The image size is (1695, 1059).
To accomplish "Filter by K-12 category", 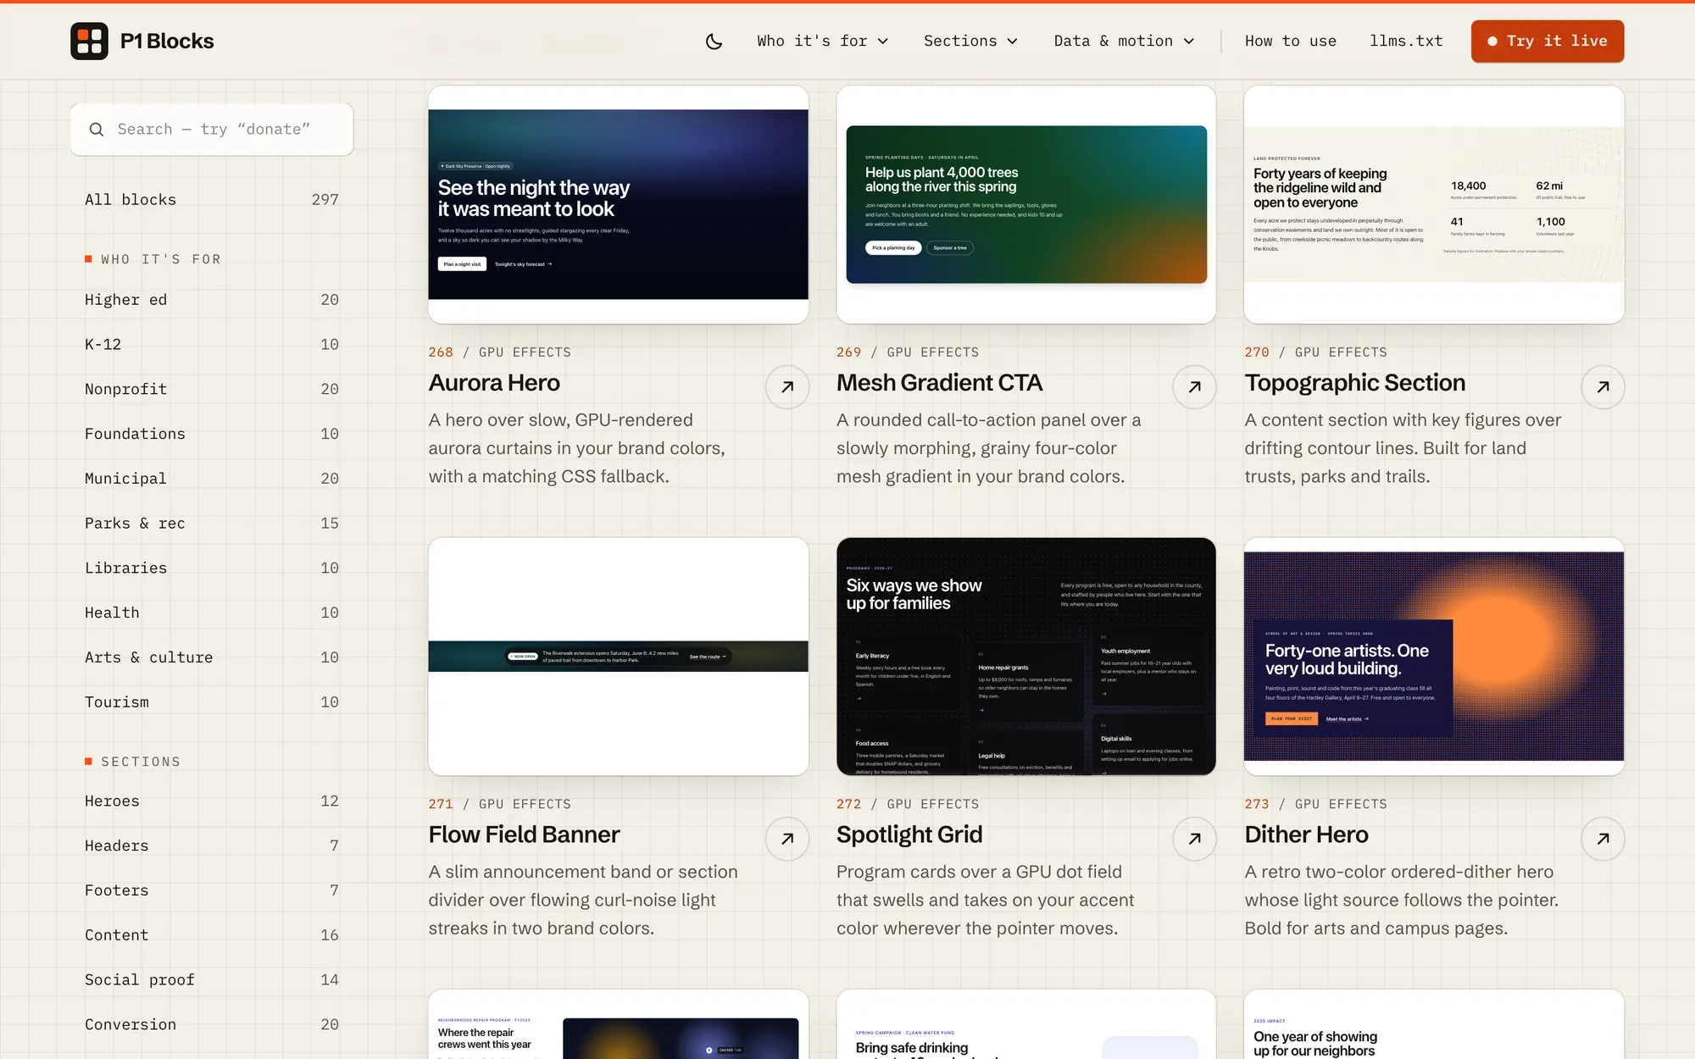I will [x=212, y=345].
